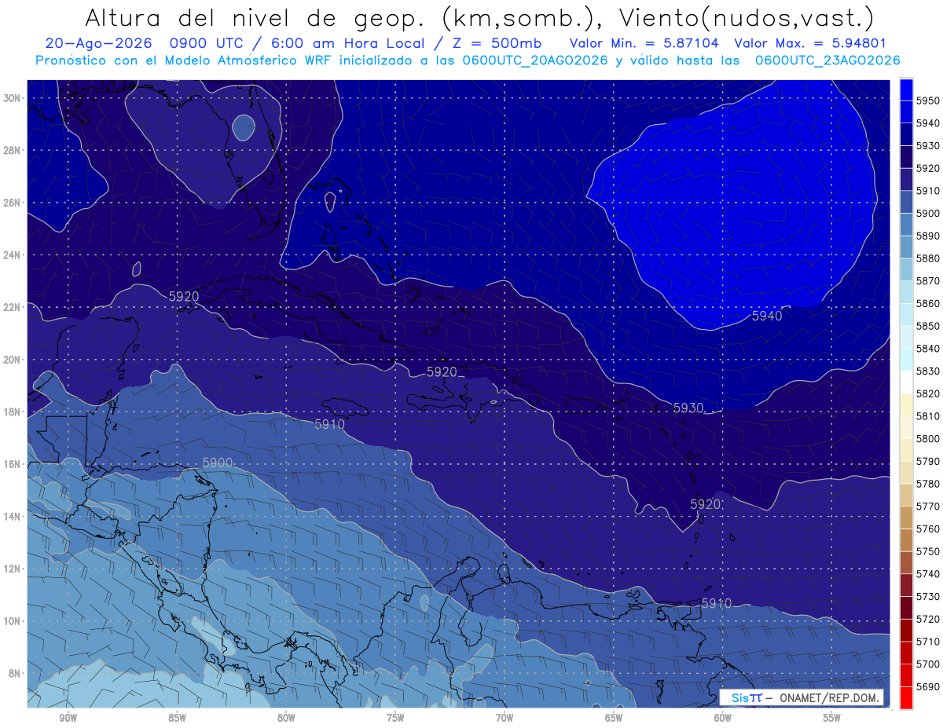Click the 75W longitude axis label
This screenshot has height=728, width=943.
coord(395,718)
